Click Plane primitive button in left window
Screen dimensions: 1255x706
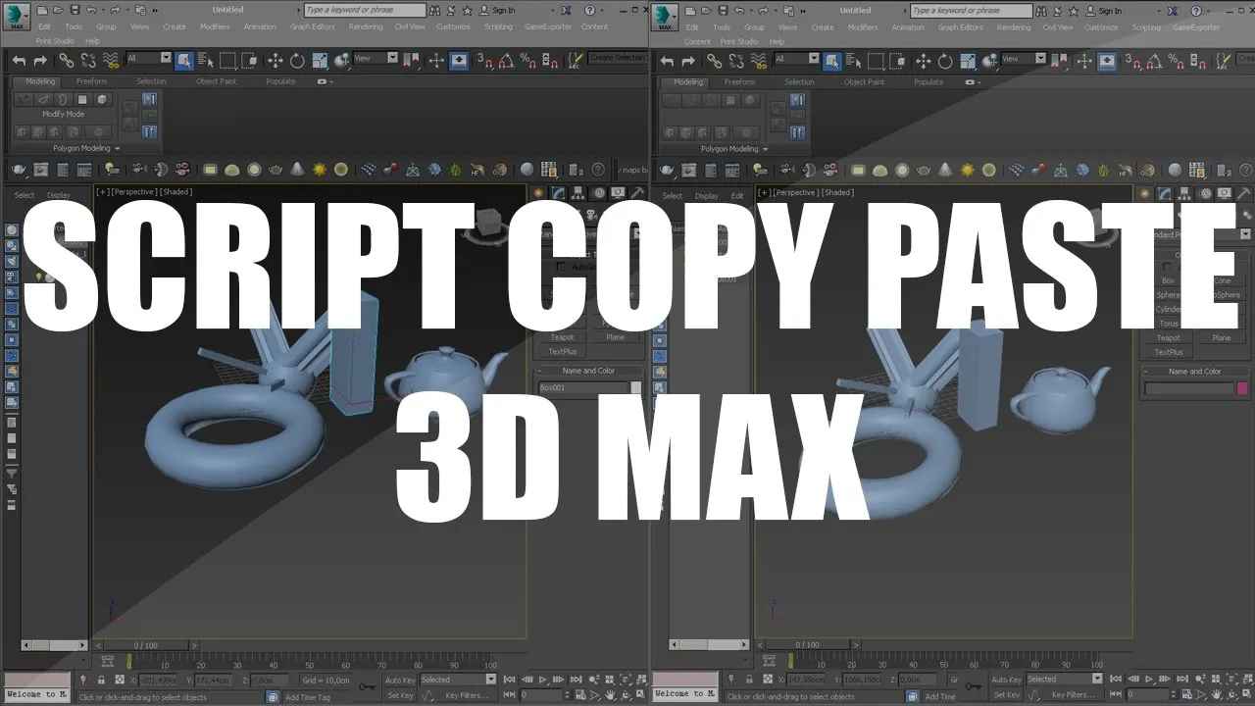coord(616,337)
